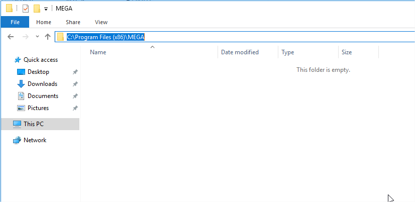Open Desktop from Quick access
This screenshot has width=415, height=202.
[x=38, y=72]
